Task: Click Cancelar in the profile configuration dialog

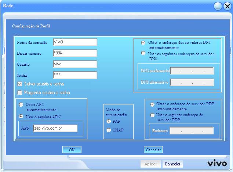Action: tap(153, 150)
